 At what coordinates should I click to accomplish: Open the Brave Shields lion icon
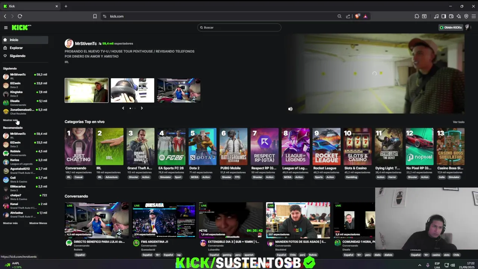357,16
